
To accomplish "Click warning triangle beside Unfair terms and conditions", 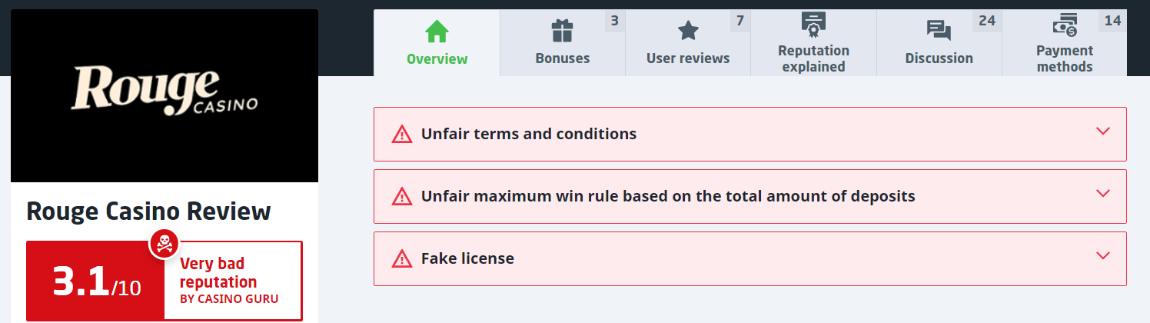I will [402, 135].
